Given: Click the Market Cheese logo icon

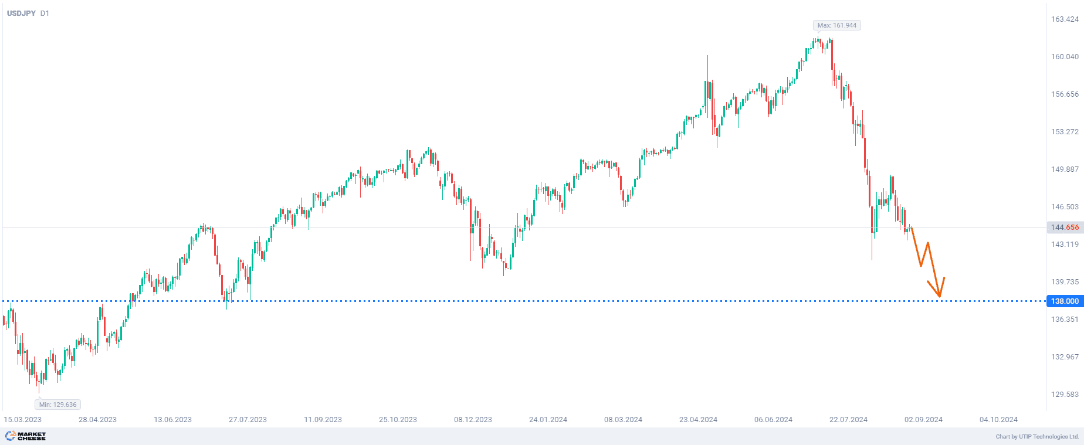Looking at the screenshot, I should (11, 436).
